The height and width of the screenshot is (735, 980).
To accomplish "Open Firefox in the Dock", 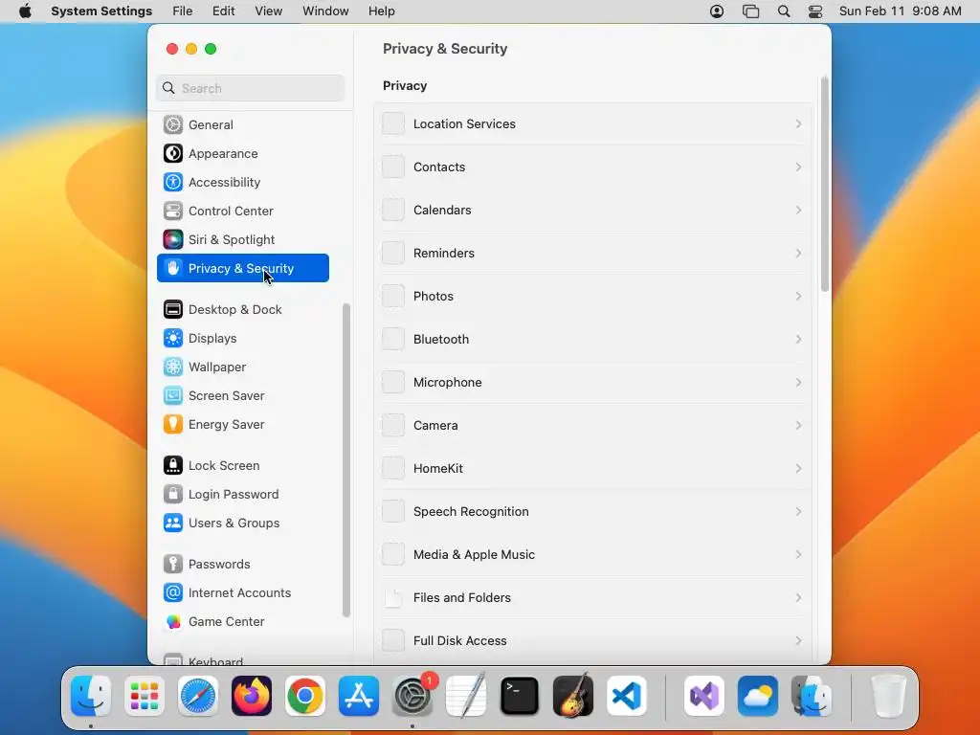I will coord(252,696).
